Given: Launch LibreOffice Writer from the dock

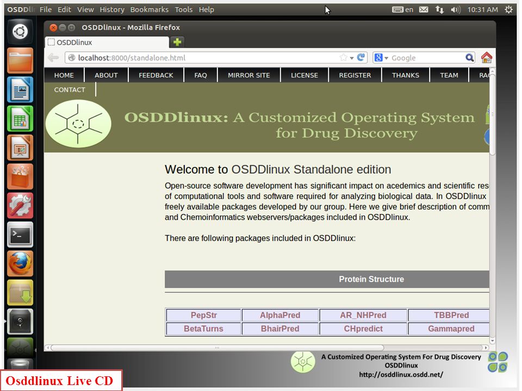Looking at the screenshot, I should point(20,90).
